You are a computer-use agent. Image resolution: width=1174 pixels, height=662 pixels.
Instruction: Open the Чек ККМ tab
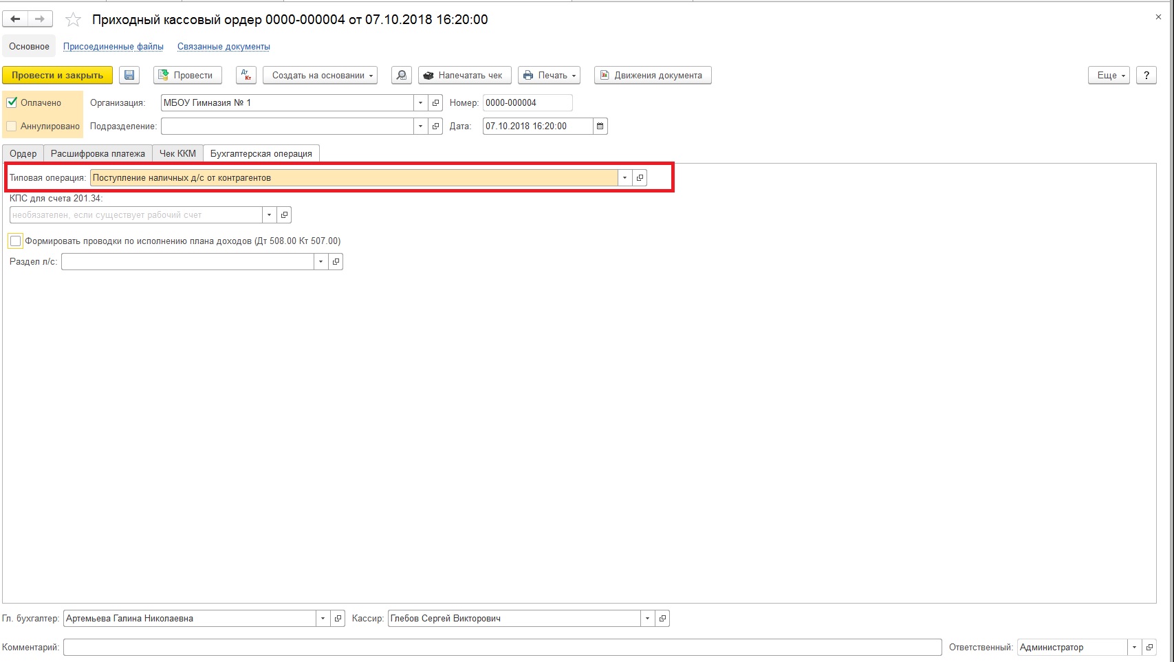point(177,154)
